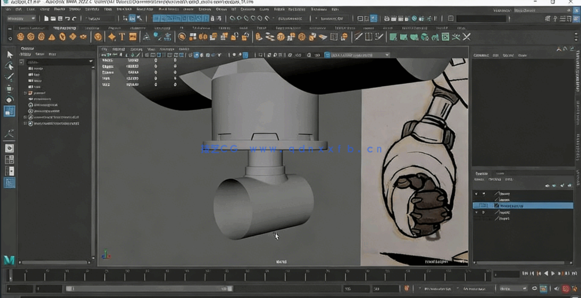Toggle visibility of the first display layer
The height and width of the screenshot is (298, 581).
[x=476, y=193]
